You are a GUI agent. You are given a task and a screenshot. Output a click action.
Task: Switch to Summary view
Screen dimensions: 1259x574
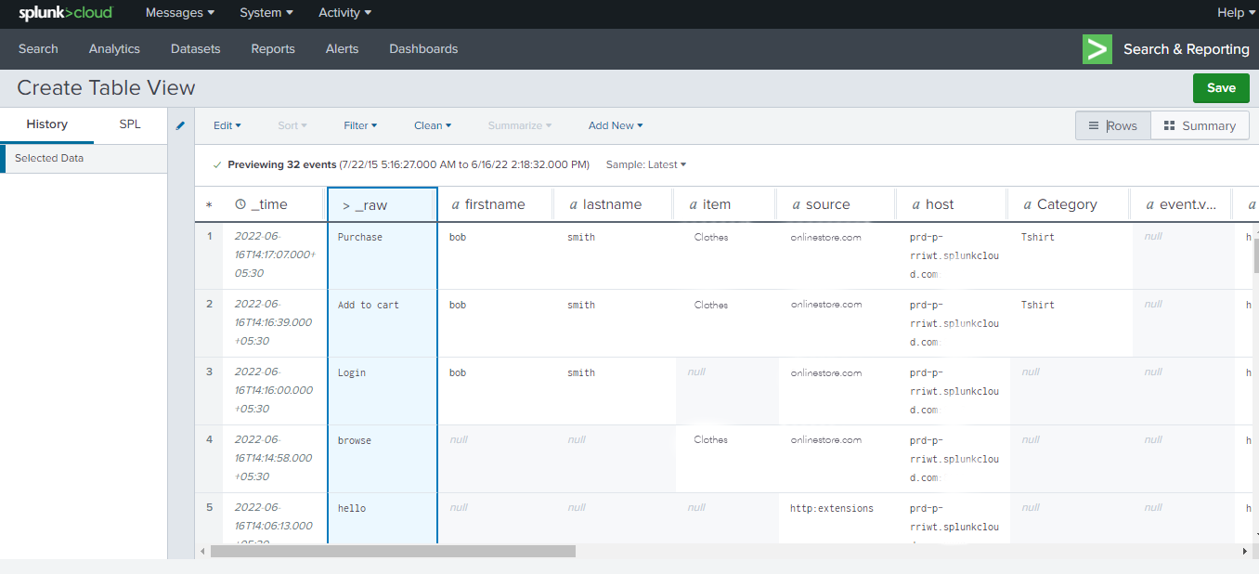1200,125
